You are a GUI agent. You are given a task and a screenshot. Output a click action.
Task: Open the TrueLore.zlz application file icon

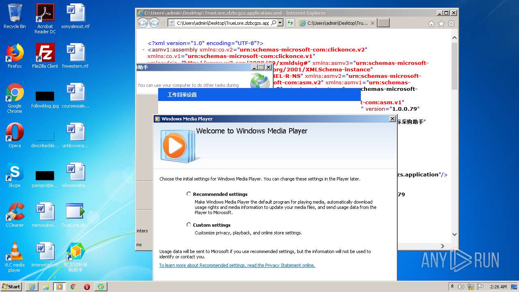[75, 215]
